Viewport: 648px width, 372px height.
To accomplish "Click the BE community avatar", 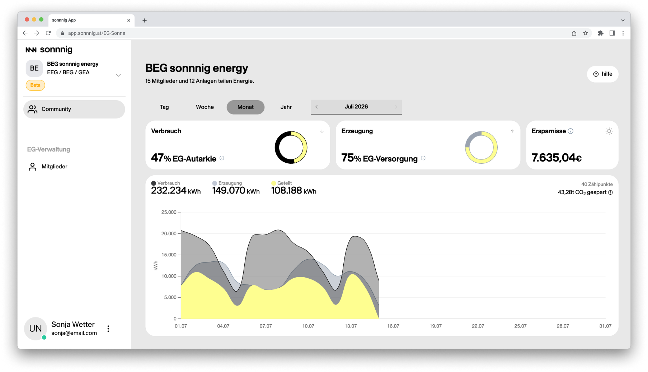I will tap(34, 68).
